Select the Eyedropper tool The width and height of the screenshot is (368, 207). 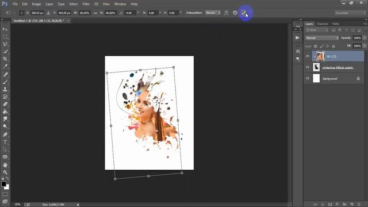(x=5, y=66)
